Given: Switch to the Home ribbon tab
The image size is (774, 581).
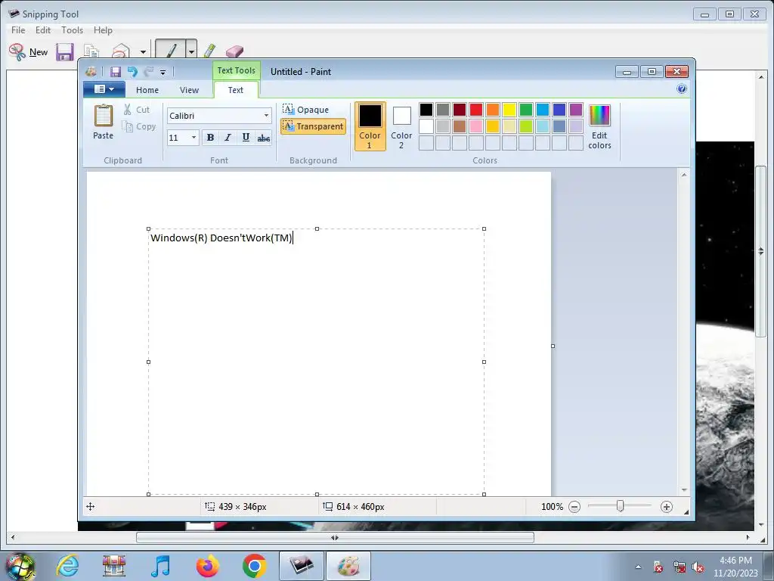Looking at the screenshot, I should click(147, 90).
